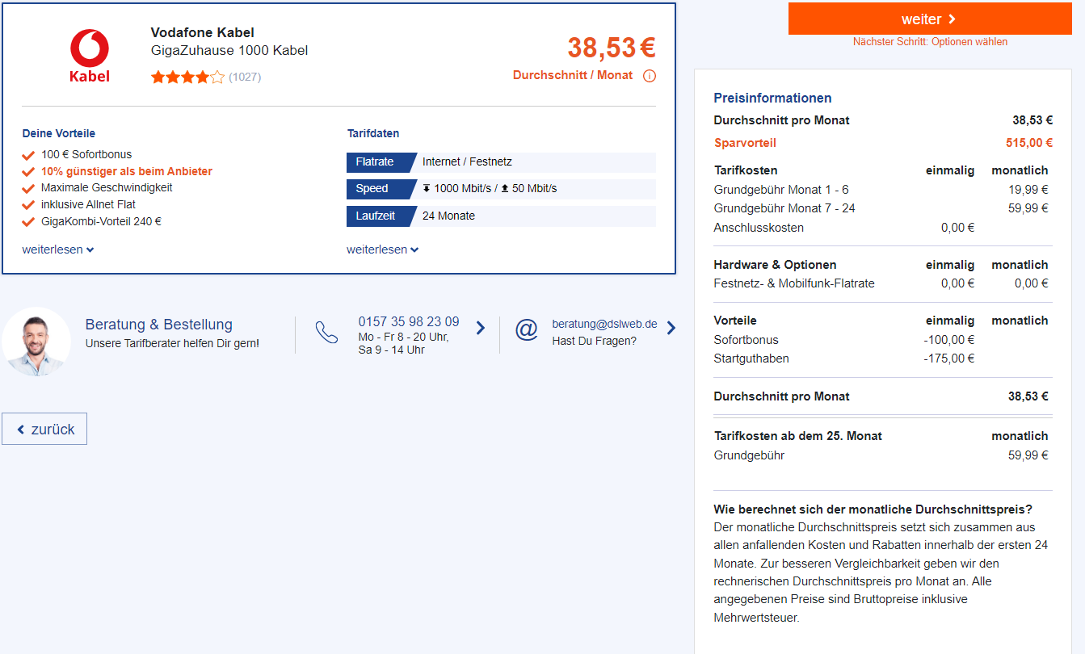Click the 10% günstiger als beim Anbieter text

click(x=127, y=171)
